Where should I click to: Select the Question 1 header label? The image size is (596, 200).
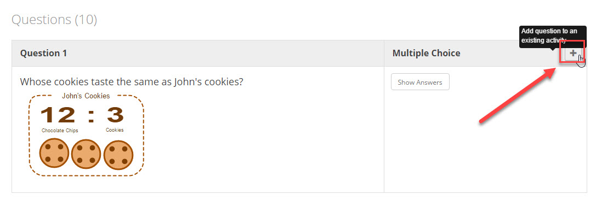pyautogui.click(x=43, y=54)
